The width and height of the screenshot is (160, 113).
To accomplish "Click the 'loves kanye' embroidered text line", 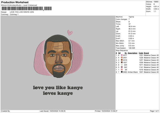I will (58, 93).
